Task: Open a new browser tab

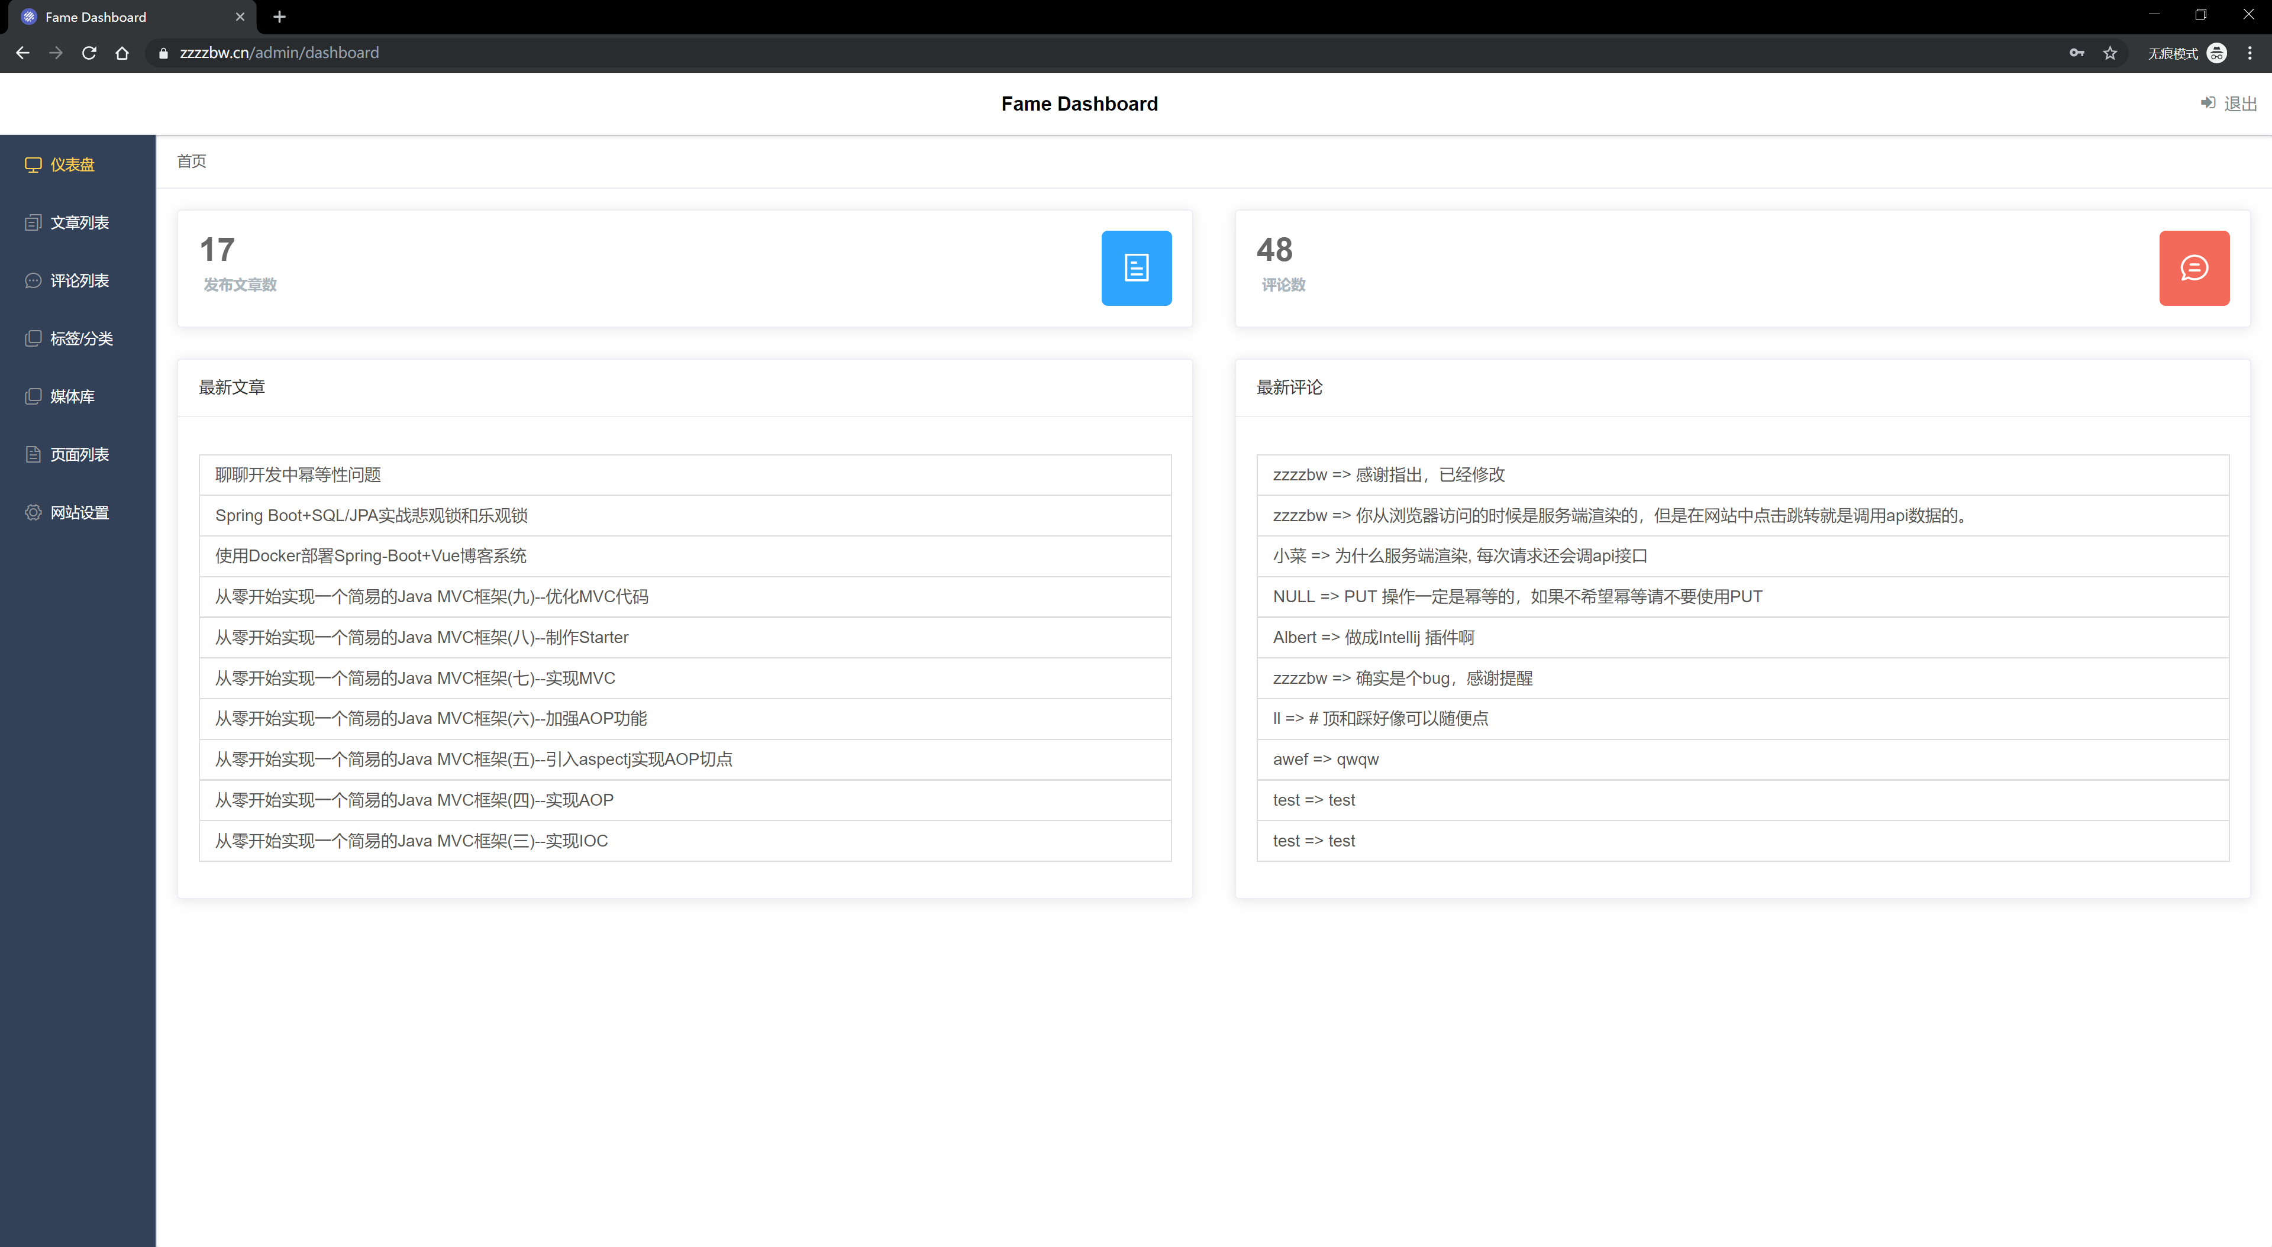Action: click(280, 17)
